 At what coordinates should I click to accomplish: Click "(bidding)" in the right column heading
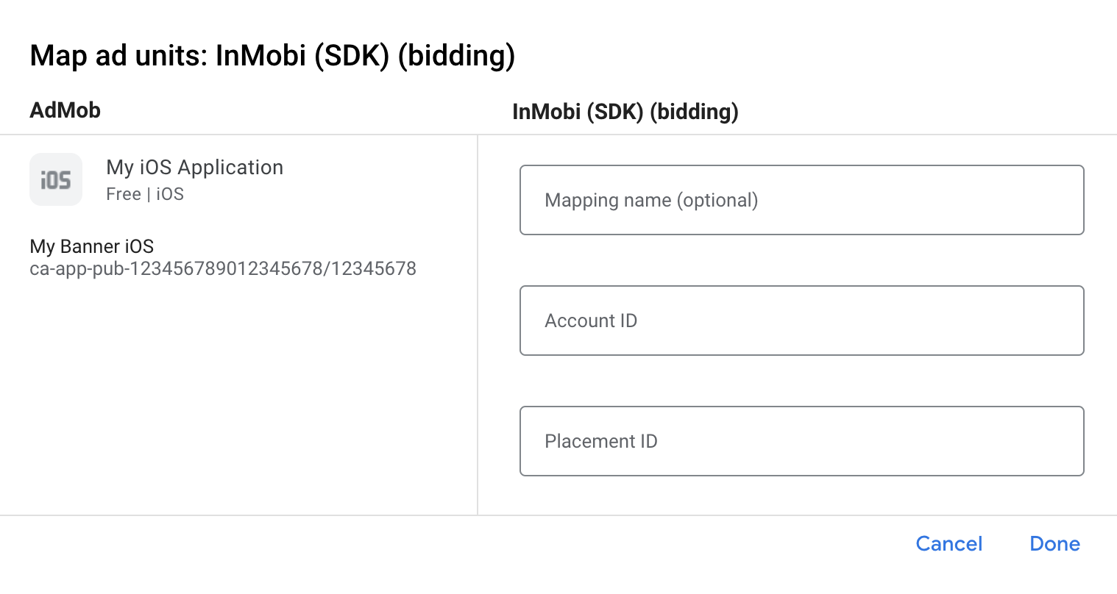click(x=695, y=112)
